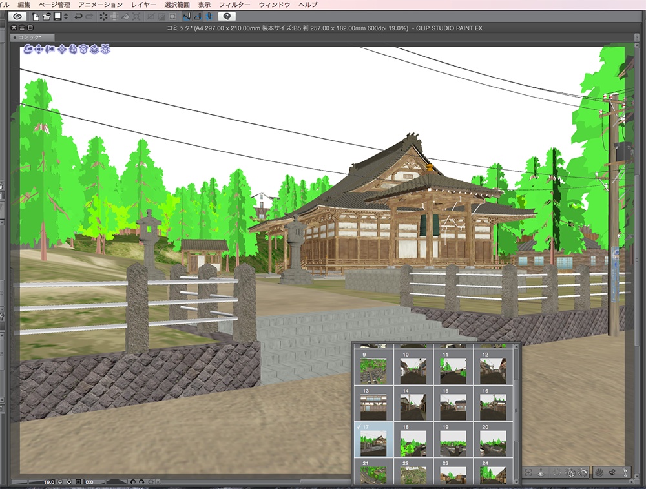646x489 pixels.
Task: Select the 3D object move icon above the canvas
Action: point(62,49)
